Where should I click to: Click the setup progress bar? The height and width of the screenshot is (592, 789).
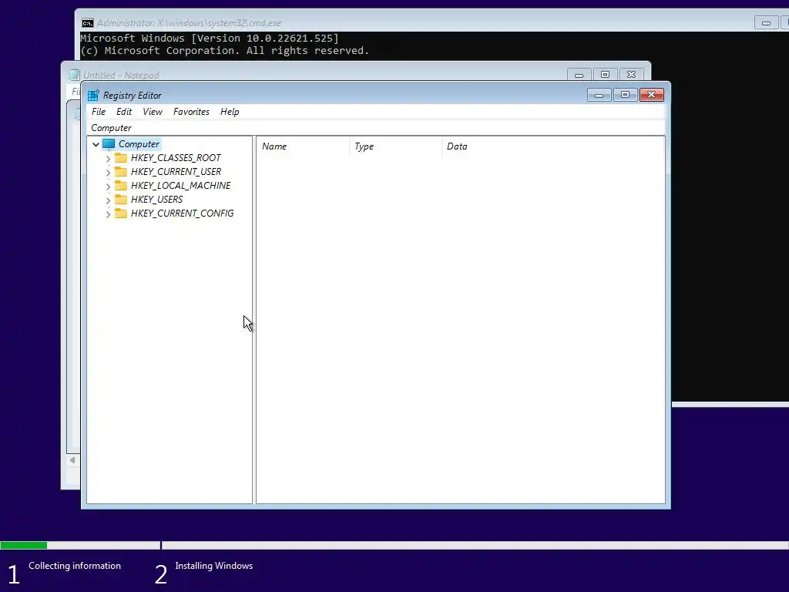[394, 545]
